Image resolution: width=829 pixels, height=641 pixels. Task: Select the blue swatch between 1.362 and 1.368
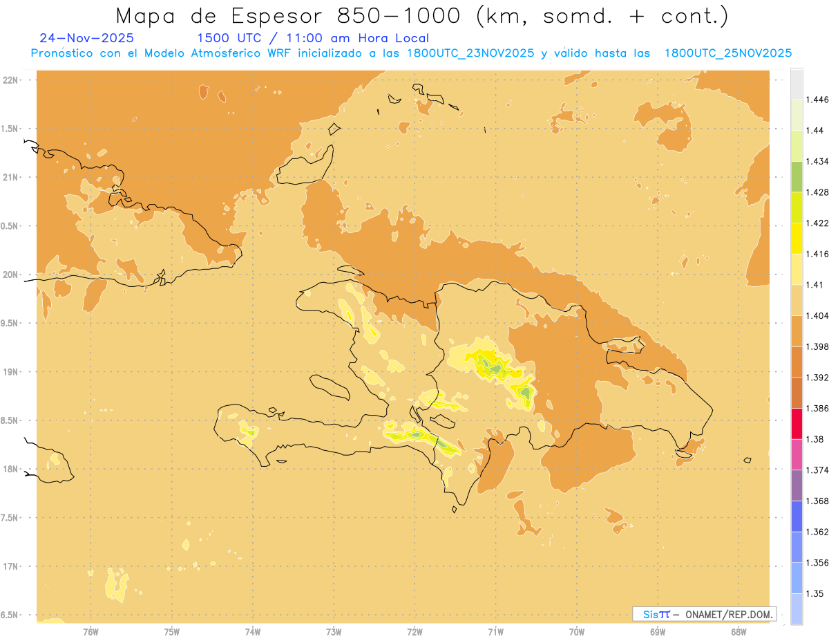pyautogui.click(x=797, y=516)
